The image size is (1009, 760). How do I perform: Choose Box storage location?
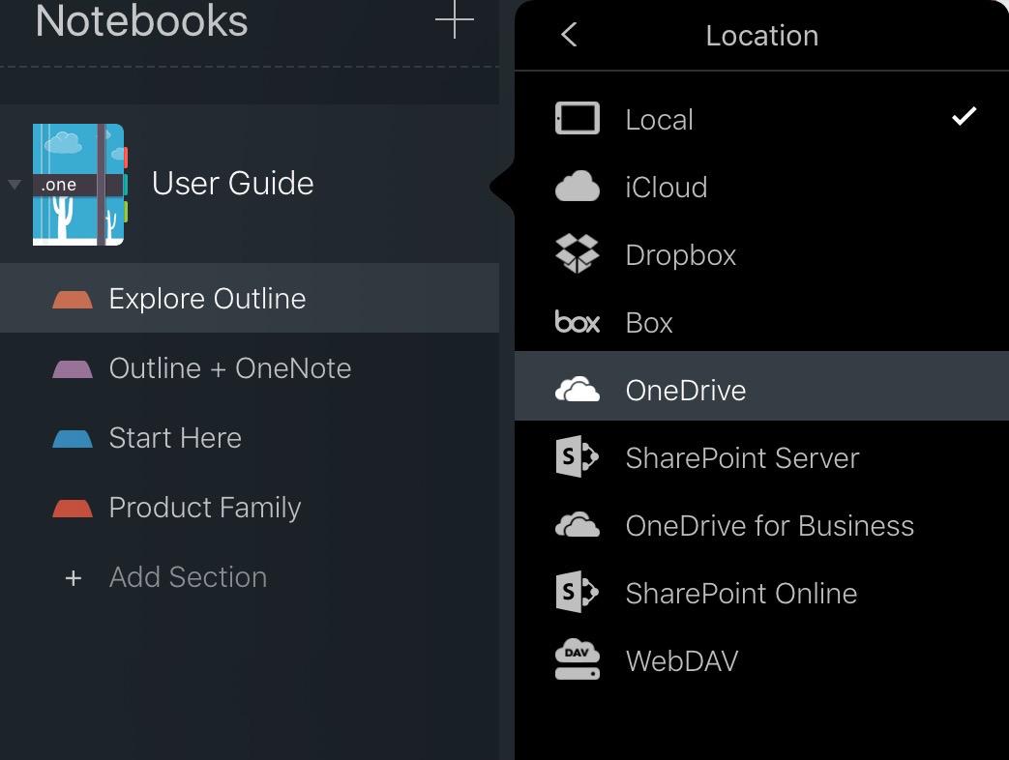coord(762,322)
